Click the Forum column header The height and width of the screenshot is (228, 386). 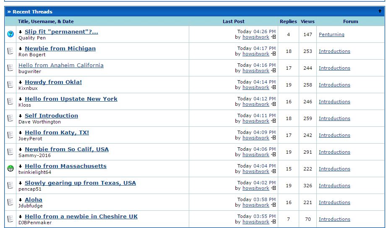[x=351, y=21]
